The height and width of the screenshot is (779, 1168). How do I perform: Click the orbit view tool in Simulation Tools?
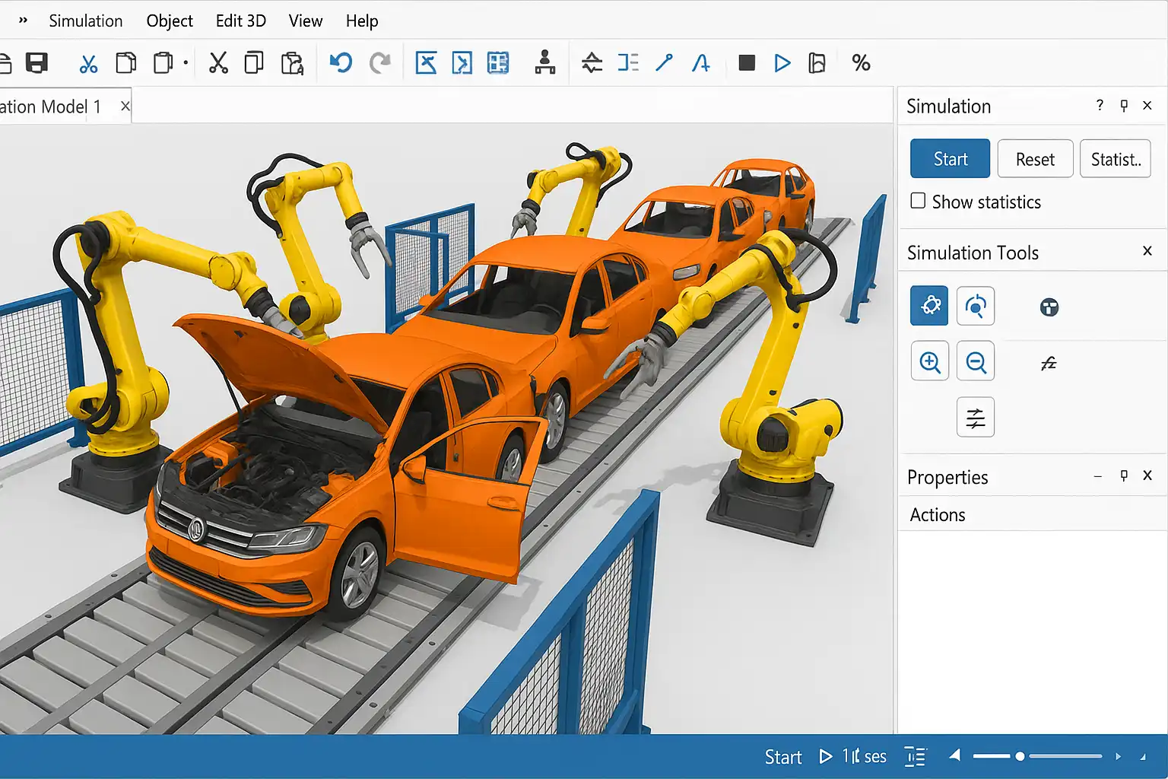click(x=976, y=306)
